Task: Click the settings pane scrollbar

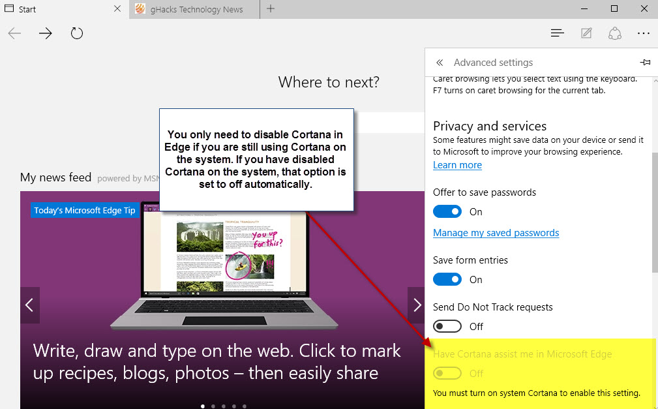Action: (655, 212)
